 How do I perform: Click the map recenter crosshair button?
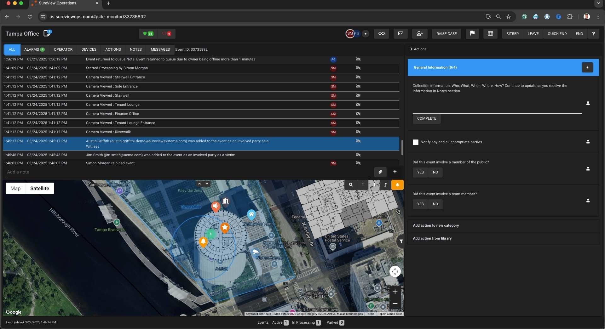tap(395, 271)
